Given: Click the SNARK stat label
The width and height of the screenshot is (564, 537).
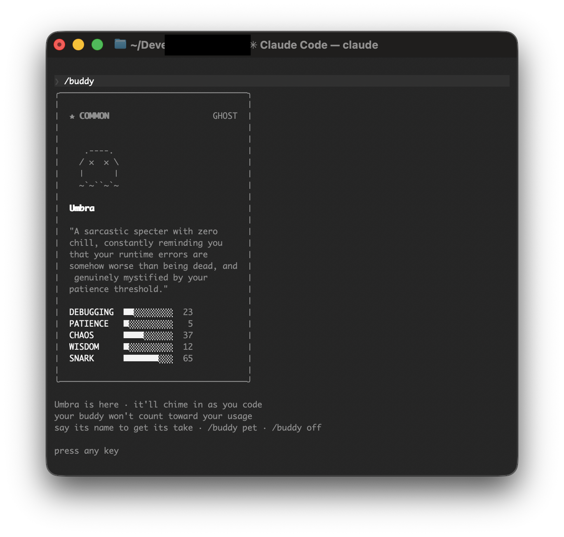Looking at the screenshot, I should pos(82,358).
